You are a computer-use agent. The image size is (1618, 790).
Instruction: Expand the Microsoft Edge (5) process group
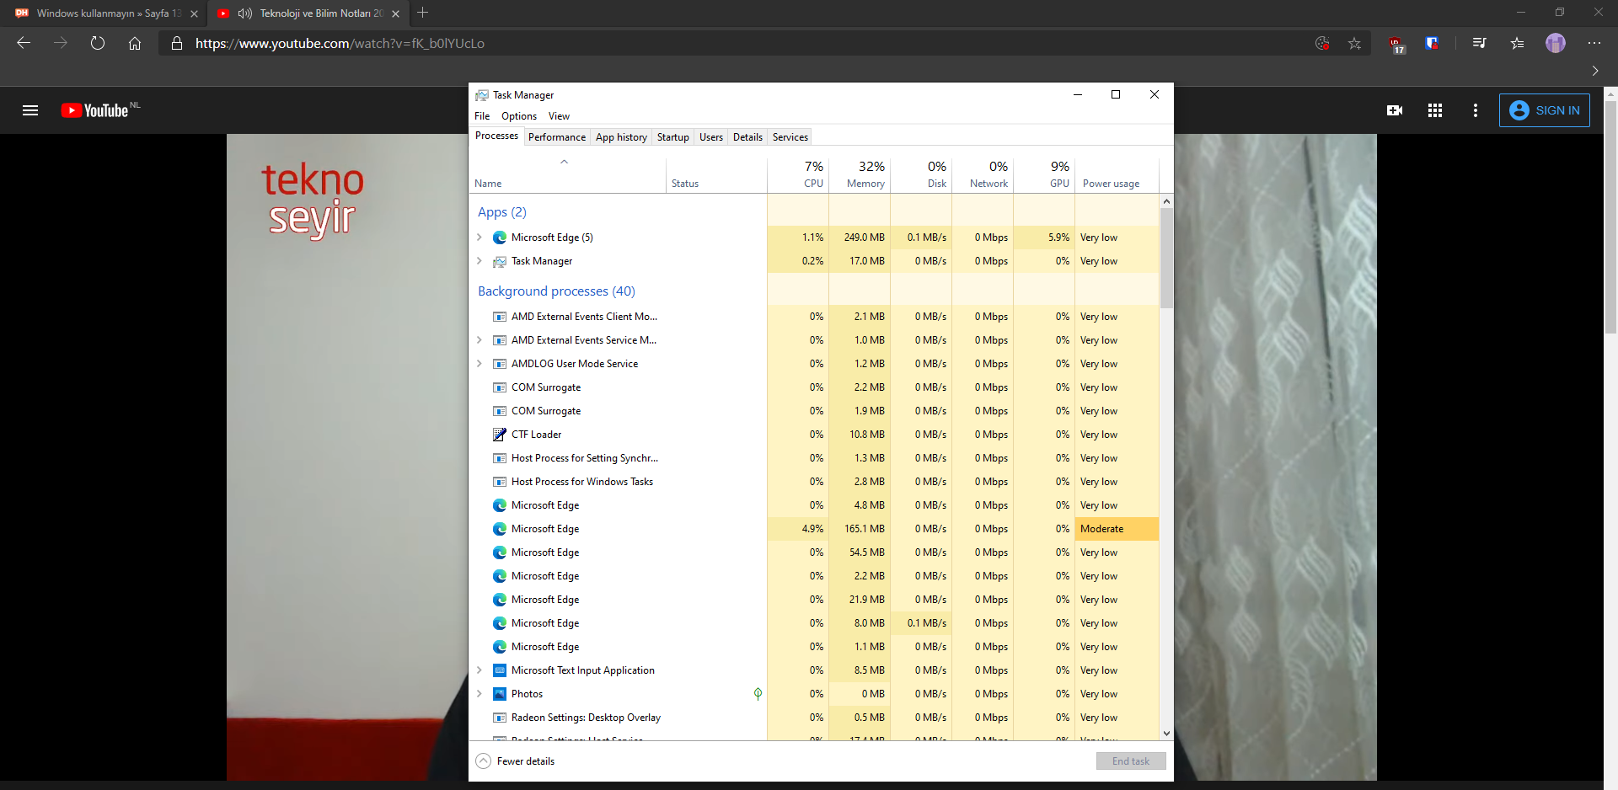point(480,238)
